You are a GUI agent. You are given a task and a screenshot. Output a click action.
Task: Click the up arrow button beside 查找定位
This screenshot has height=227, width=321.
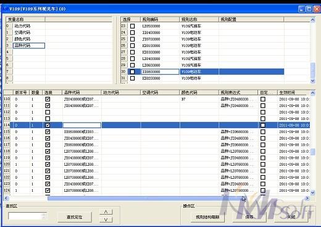coord(106,212)
